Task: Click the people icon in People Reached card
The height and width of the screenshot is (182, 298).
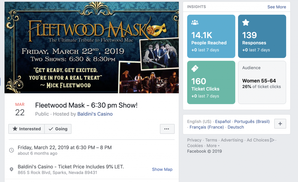Action: point(195,22)
